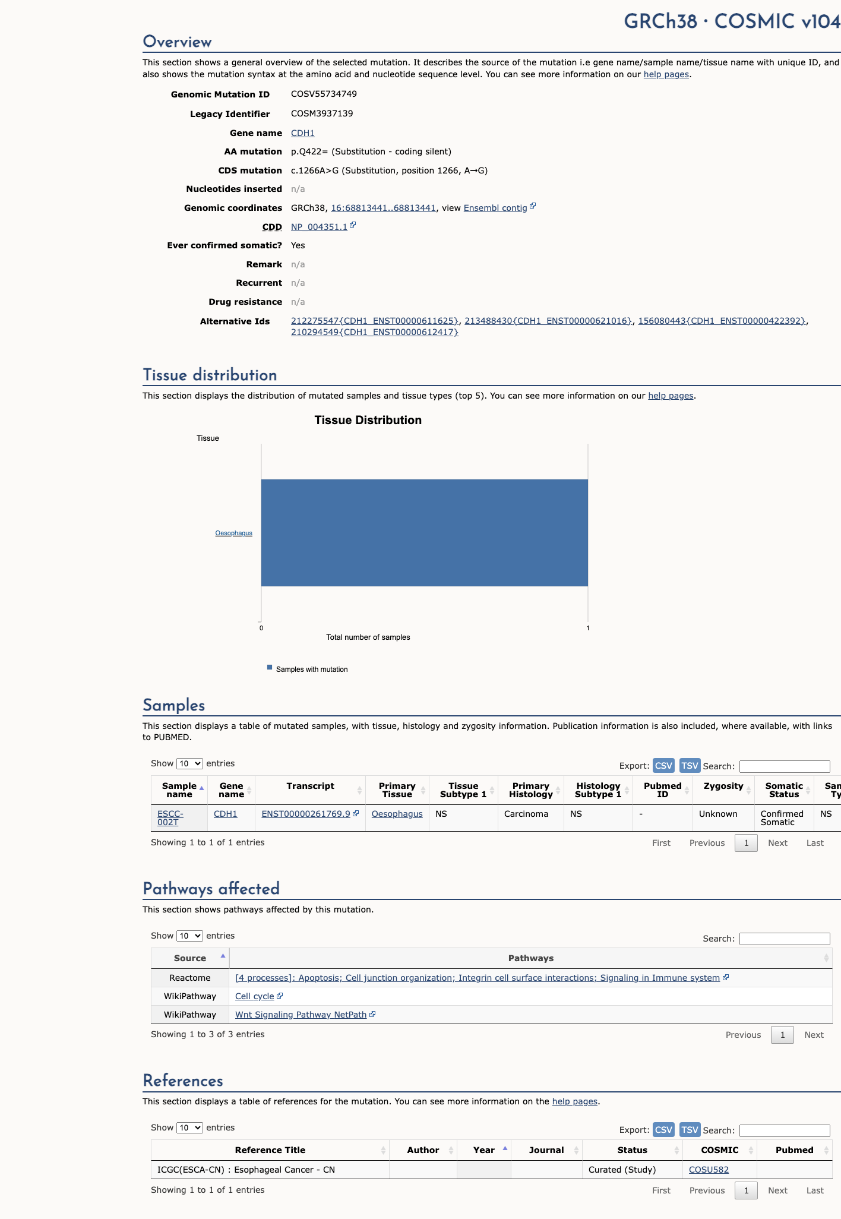Open alternative ID 213488430{CDH1_ENST00000621016}

click(x=548, y=321)
